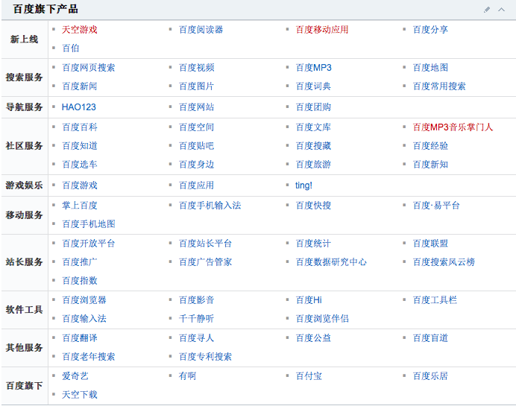The width and height of the screenshot is (516, 406).
Task: Open 百度网站
Action: 196,107
